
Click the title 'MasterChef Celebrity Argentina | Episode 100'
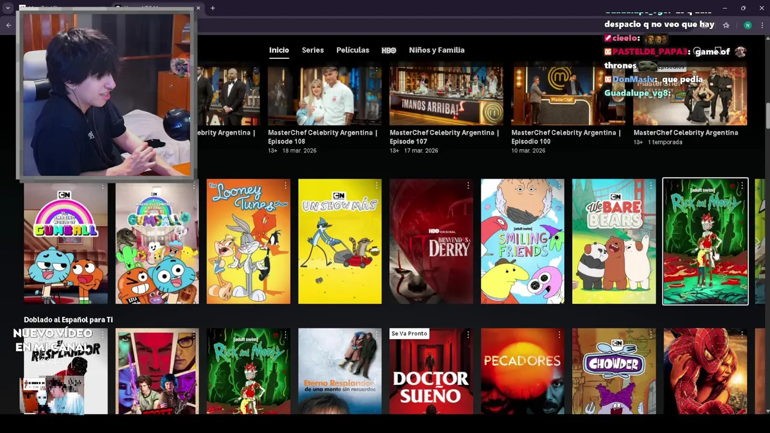566,137
